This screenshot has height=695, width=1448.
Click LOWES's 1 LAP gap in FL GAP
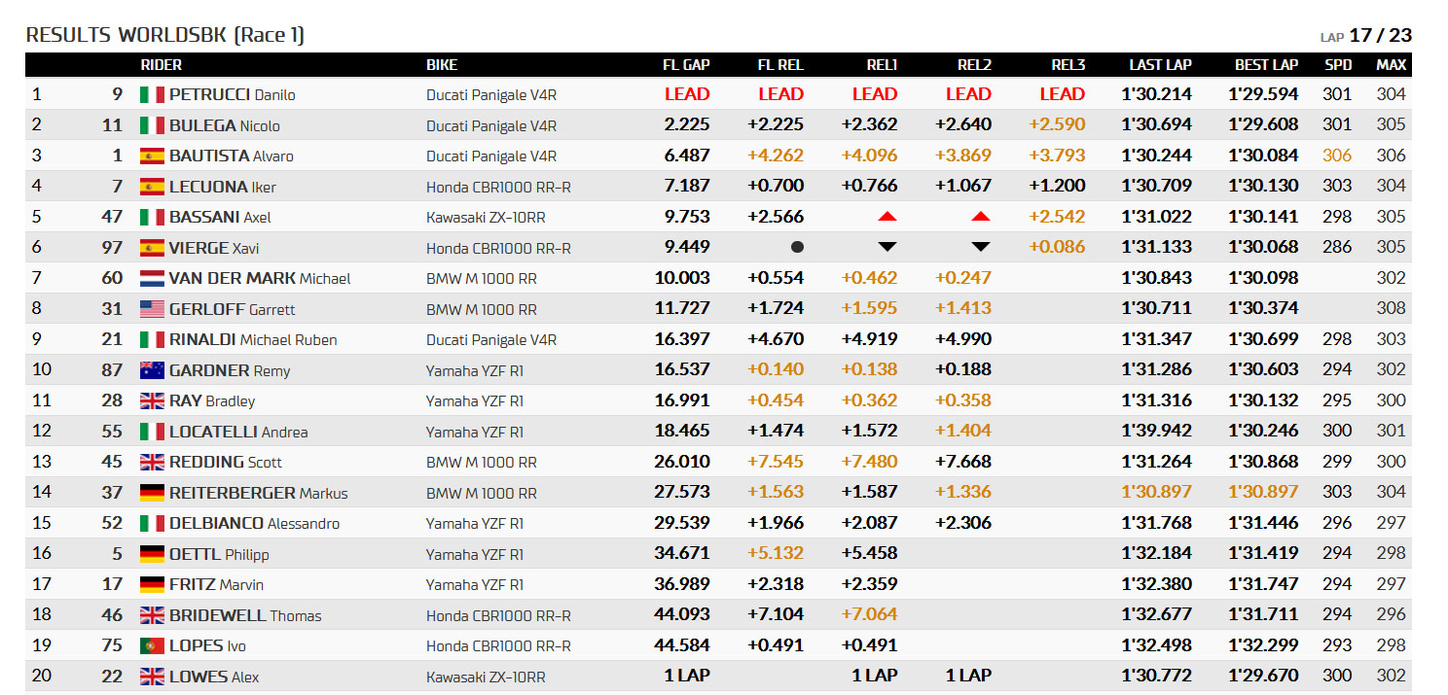687,676
